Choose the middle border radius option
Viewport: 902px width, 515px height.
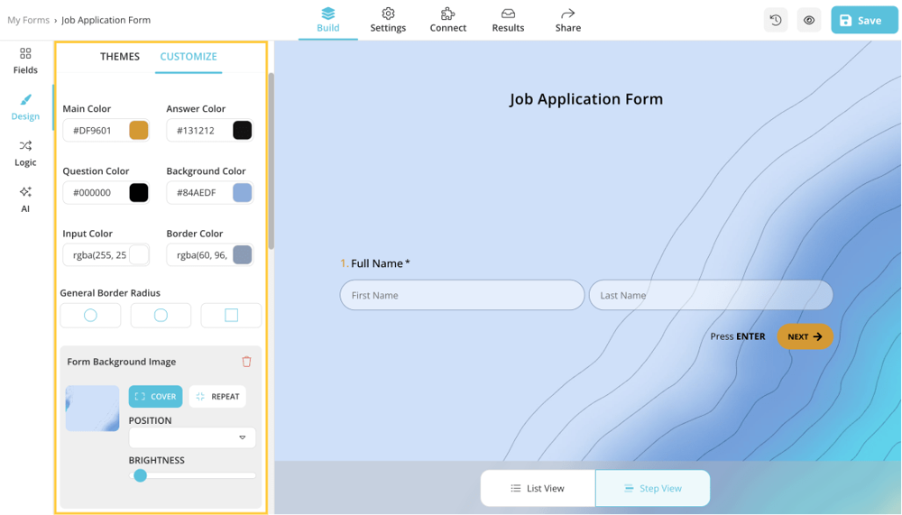pyautogui.click(x=161, y=316)
